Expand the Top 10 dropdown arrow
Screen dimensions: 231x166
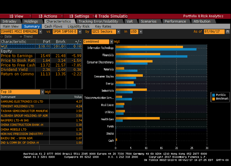(x=43, y=92)
